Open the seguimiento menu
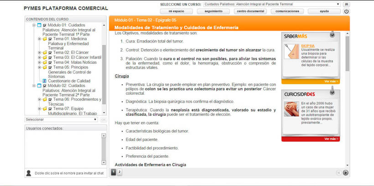 pyautogui.click(x=213, y=11)
